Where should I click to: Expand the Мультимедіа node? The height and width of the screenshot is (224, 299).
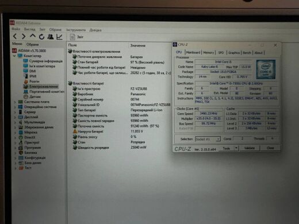(15, 122)
